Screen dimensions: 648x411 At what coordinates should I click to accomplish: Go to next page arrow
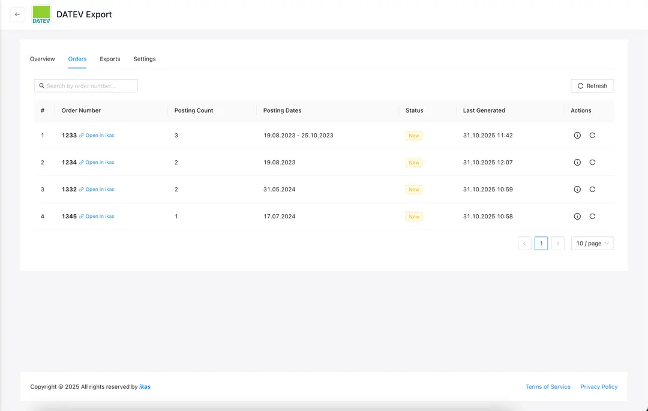[x=558, y=244]
